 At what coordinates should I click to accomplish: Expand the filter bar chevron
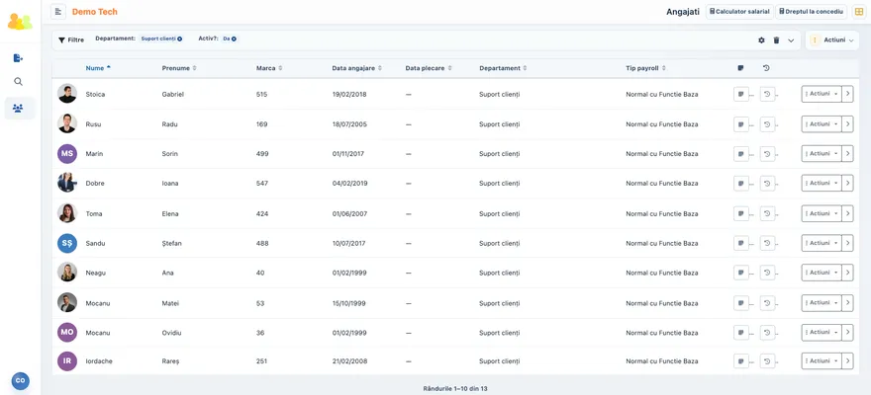(x=791, y=40)
